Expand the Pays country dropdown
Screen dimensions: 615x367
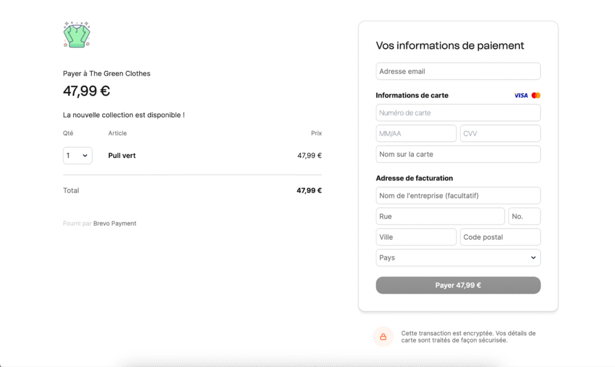click(458, 258)
